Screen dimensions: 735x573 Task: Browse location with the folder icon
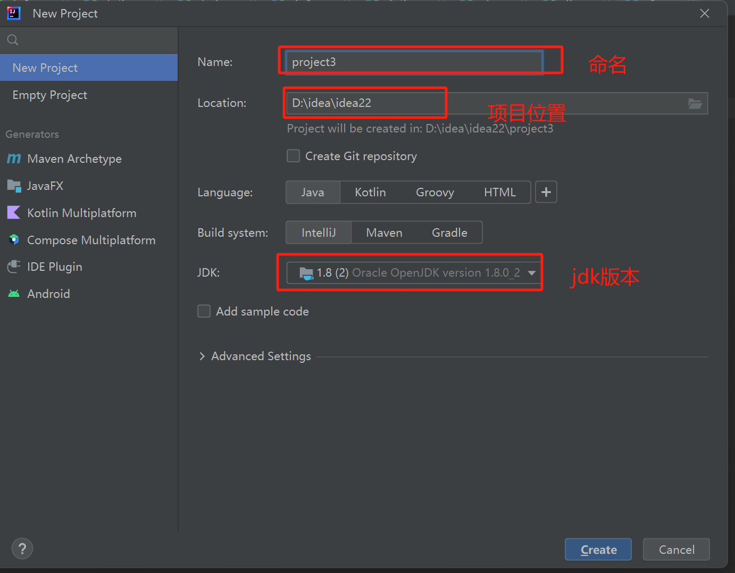(x=695, y=103)
